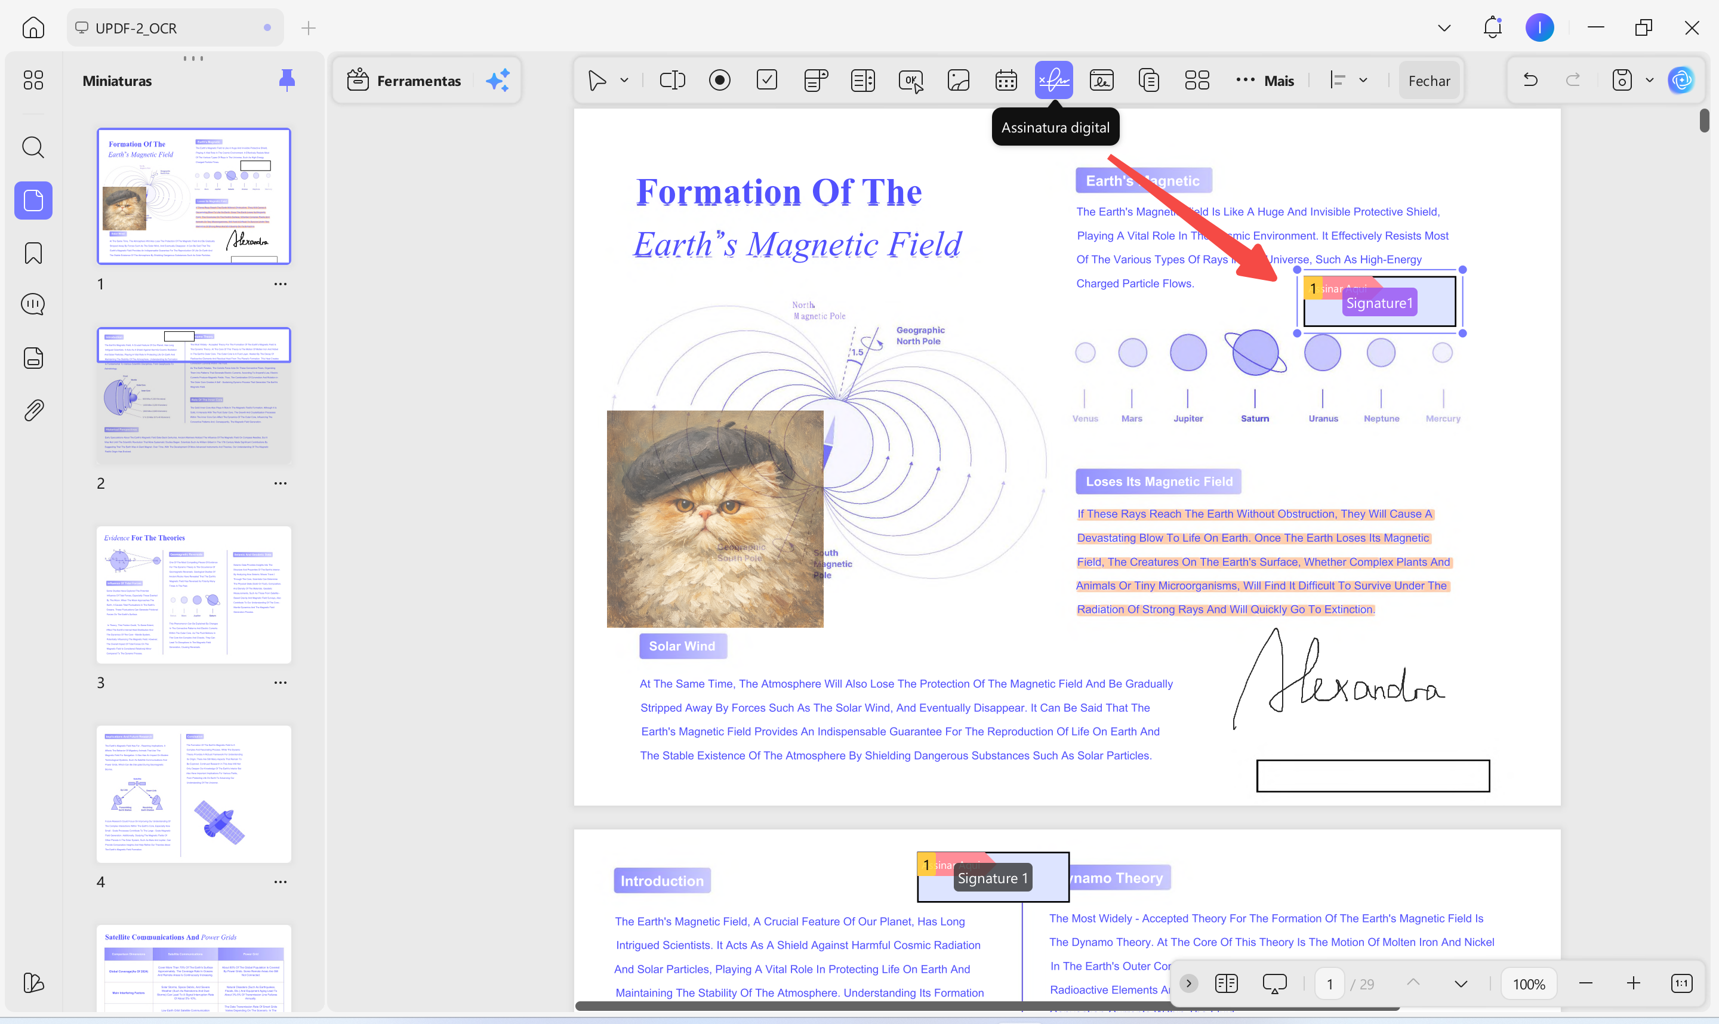This screenshot has height=1024, width=1719.
Task: Click the save icon
Action: tap(1622, 80)
